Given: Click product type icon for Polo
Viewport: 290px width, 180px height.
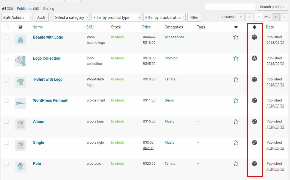Looking at the screenshot, I should (x=254, y=164).
